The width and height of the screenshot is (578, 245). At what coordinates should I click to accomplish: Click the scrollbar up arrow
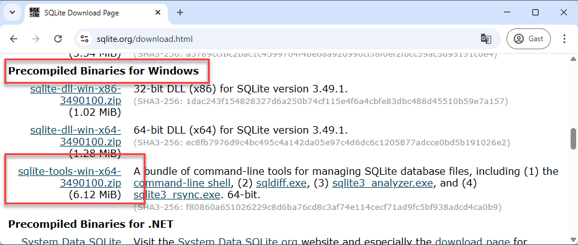573,59
